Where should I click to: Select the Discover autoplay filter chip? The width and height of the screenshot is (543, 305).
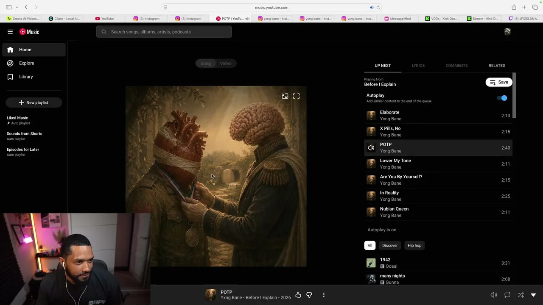click(390, 246)
